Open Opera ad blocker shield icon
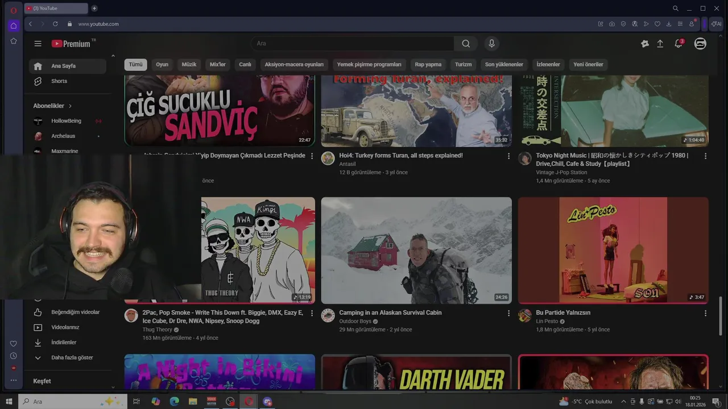728x409 pixels. [623, 24]
